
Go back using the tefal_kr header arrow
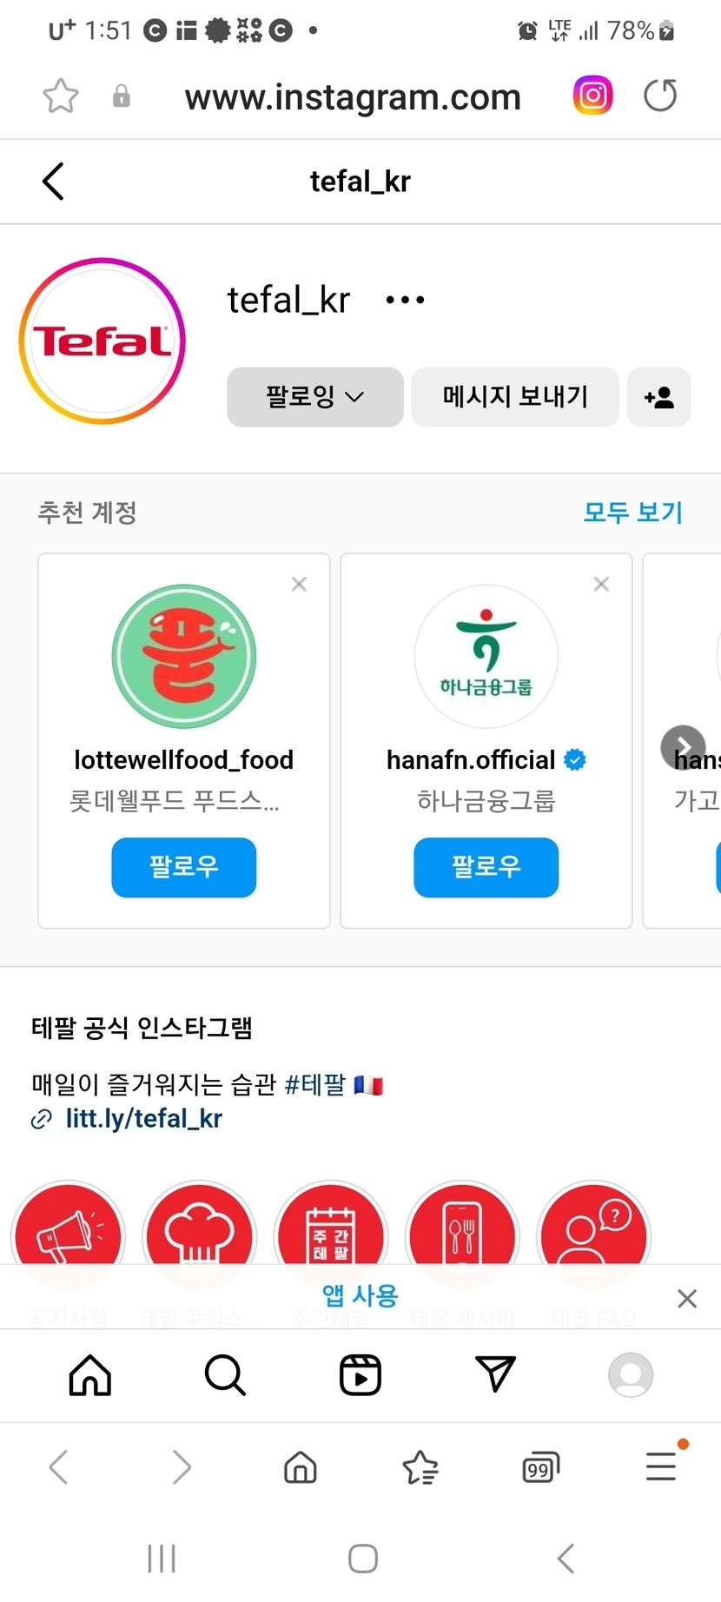tap(53, 182)
